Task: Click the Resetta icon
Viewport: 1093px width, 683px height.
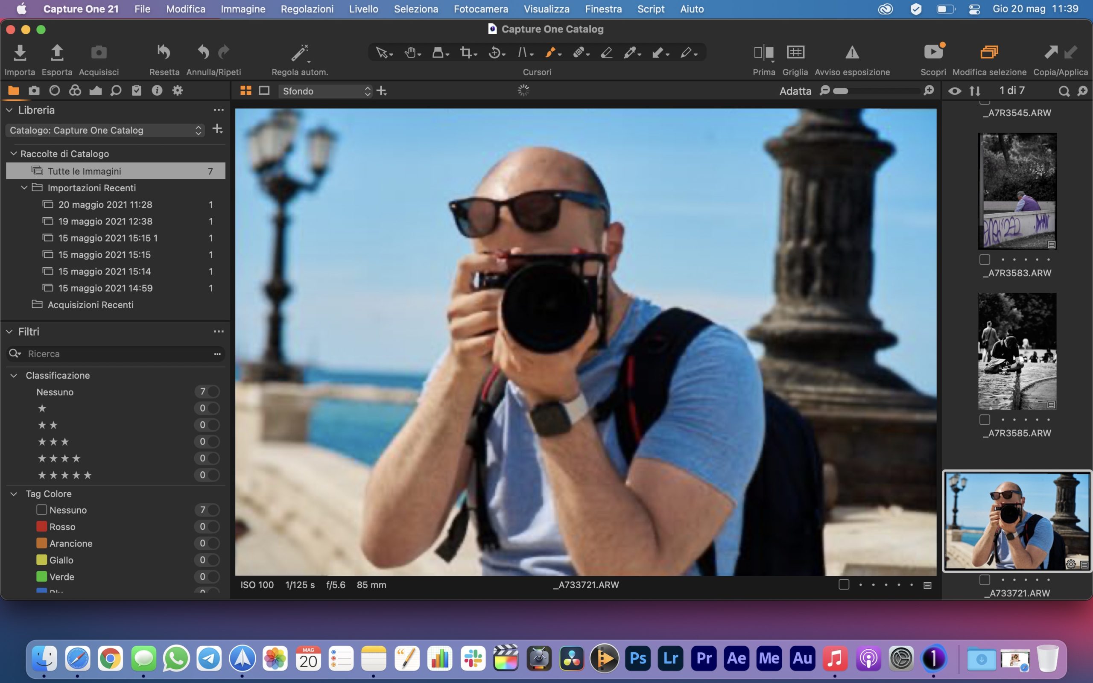Action: point(164,53)
